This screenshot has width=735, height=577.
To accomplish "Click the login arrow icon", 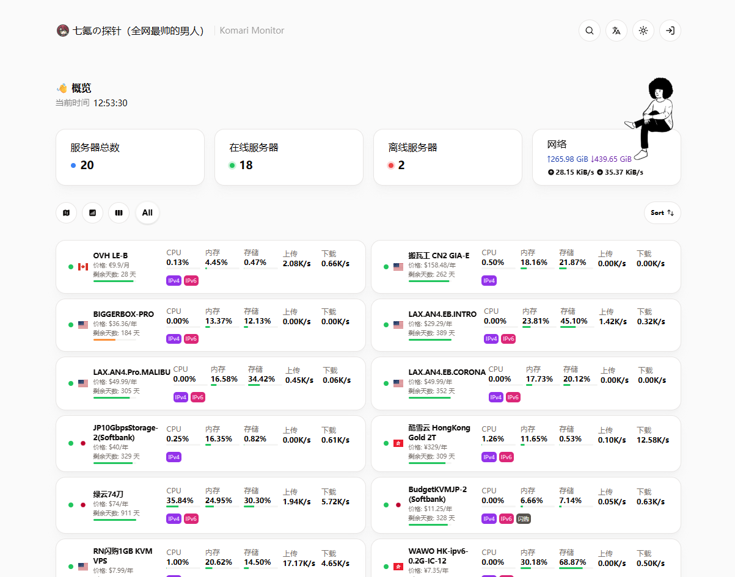I will pos(670,31).
